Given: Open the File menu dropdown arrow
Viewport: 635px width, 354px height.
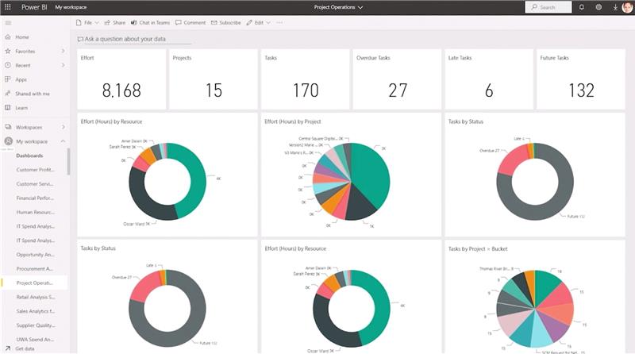Looking at the screenshot, I should tap(96, 23).
